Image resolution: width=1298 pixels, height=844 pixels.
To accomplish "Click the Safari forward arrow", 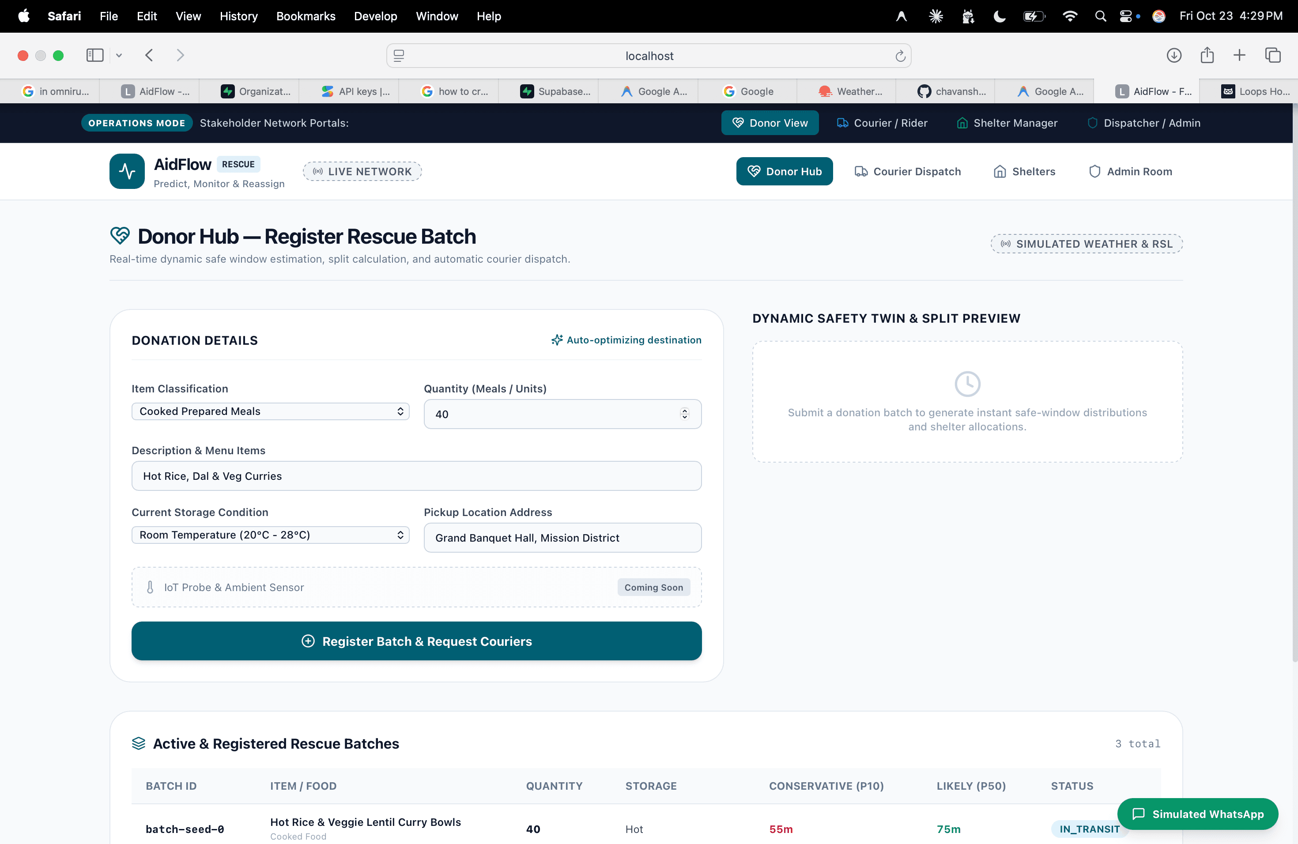I will [180, 56].
